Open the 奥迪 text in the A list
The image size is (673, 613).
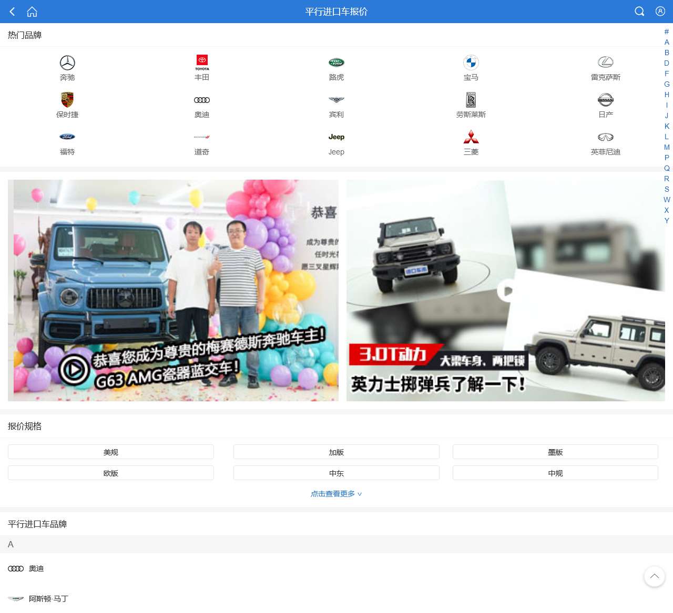click(36, 568)
